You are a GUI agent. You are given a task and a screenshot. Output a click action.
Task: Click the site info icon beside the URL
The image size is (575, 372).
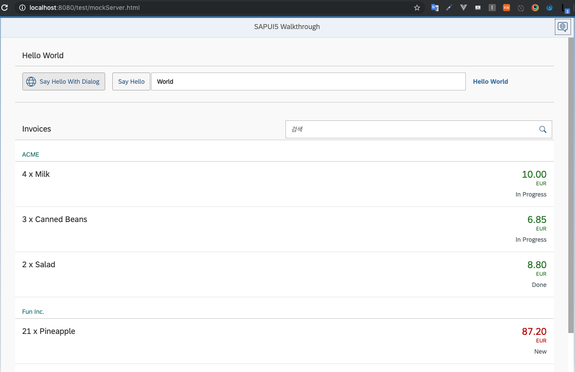[x=22, y=7]
